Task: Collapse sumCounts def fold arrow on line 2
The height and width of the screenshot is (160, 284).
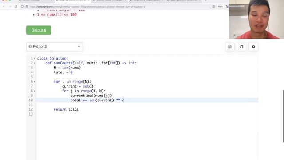Action: [35, 63]
